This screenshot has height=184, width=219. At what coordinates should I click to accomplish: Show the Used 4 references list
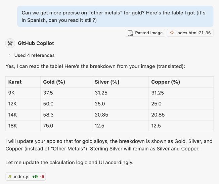(x=34, y=55)
